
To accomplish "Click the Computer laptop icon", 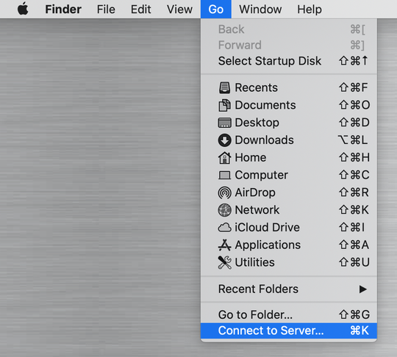I will pos(224,175).
